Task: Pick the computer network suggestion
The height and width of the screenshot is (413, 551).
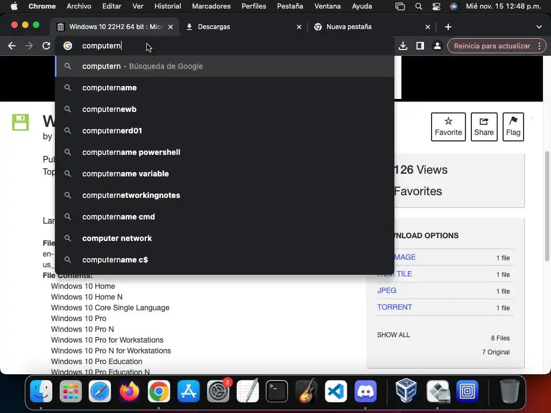Action: pos(225,238)
